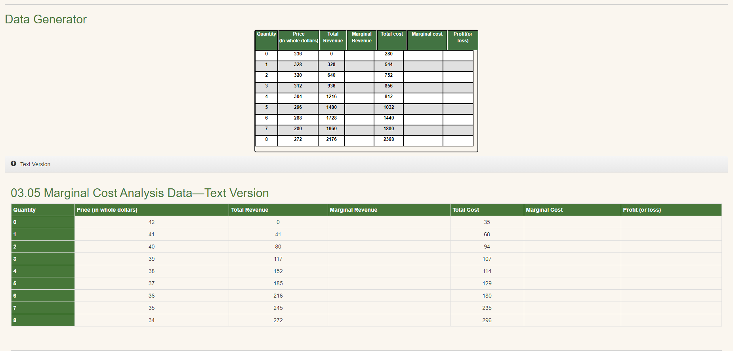Select total revenue 640 in Data Generator
This screenshot has height=351, width=733.
[x=332, y=75]
